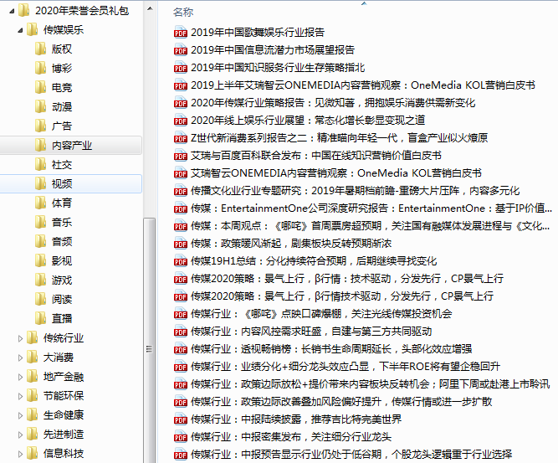Sort files by the 名称 column header
The width and height of the screenshot is (558, 463).
pyautogui.click(x=183, y=12)
